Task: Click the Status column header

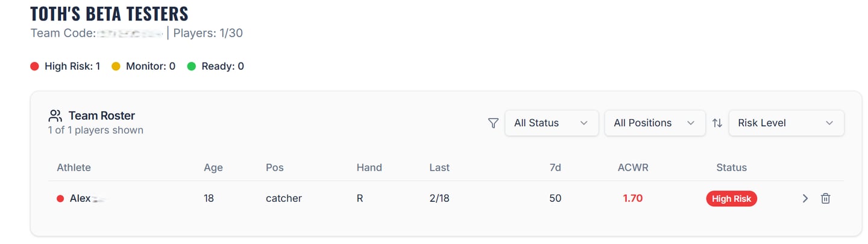Action: click(x=731, y=168)
